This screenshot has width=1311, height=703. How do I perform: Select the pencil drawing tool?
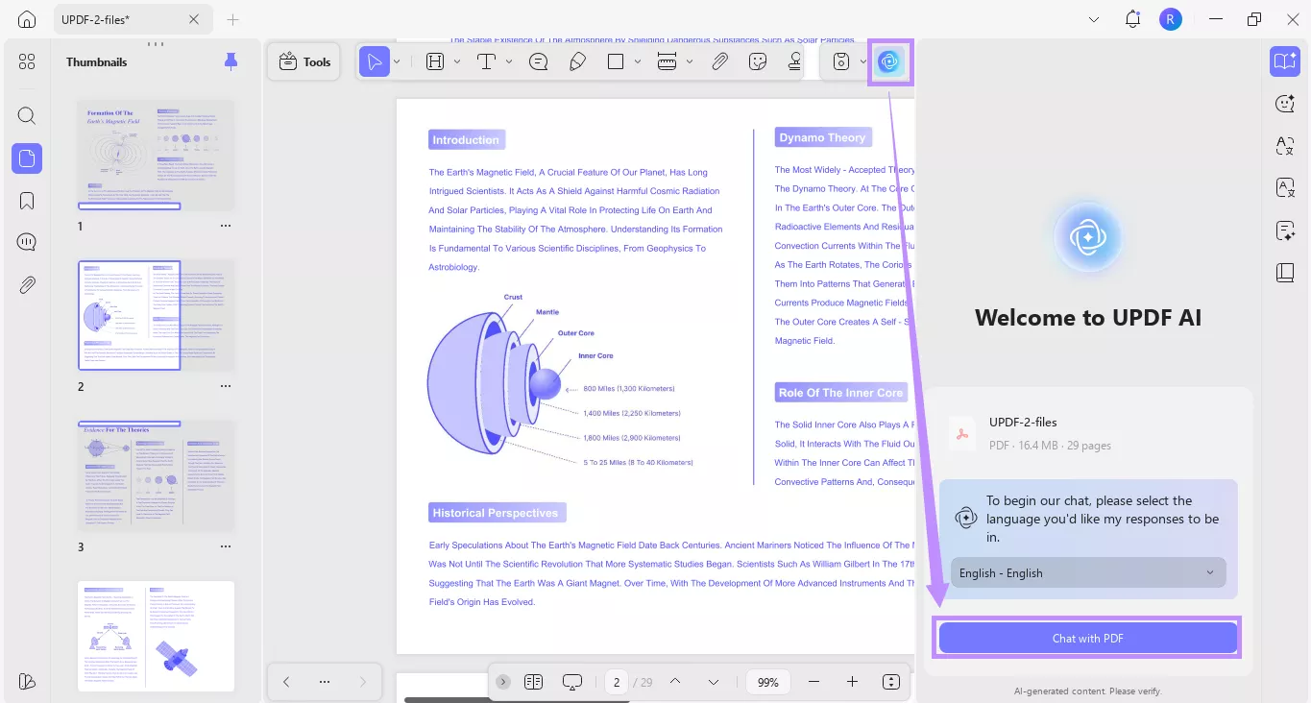click(x=577, y=61)
